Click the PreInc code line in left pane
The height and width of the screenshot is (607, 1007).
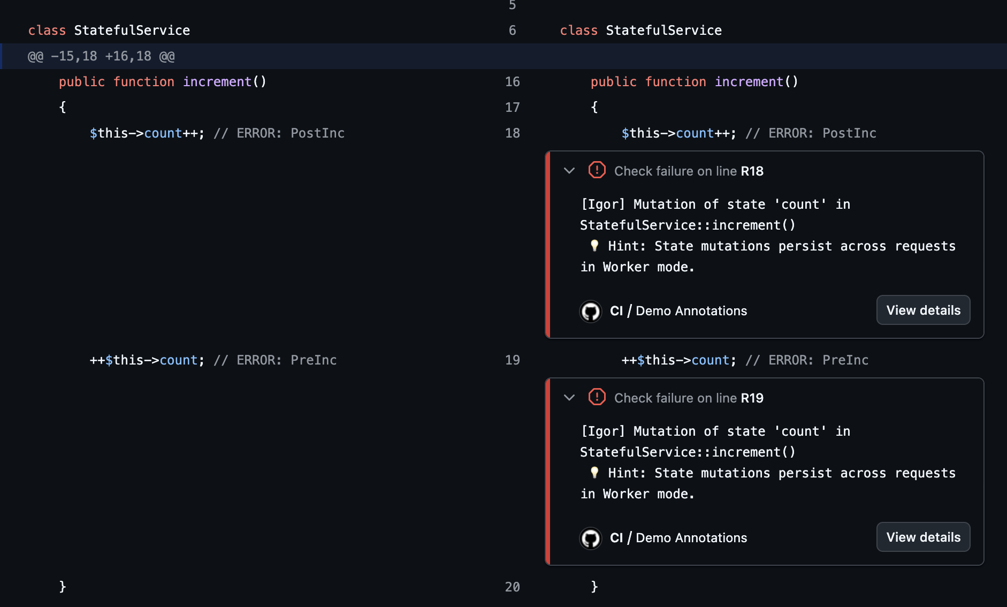click(x=213, y=360)
